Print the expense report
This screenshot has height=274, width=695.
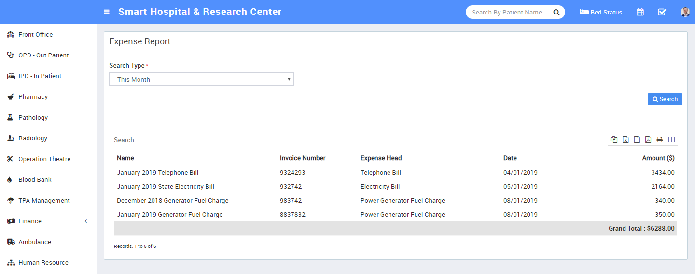pos(660,139)
